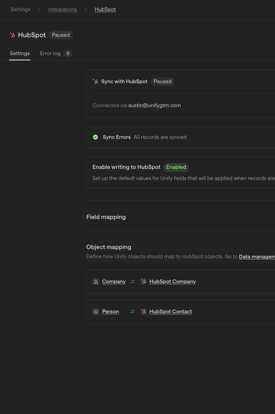Screen dimensions: 275x414
Task: Click the austin@unifygtm.com email text
Action: coord(154,105)
